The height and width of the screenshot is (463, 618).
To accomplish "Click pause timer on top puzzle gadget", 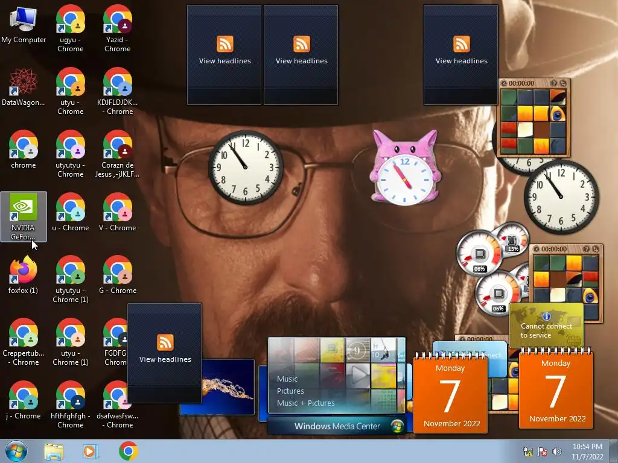I will 504,83.
